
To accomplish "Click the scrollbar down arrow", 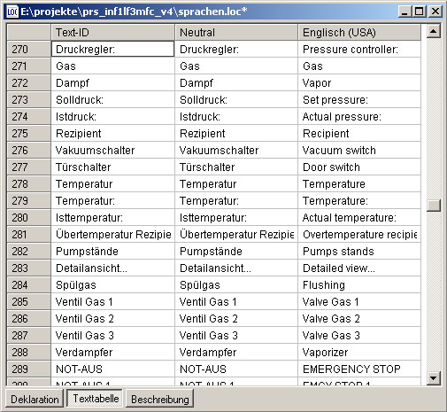I will click(x=434, y=377).
